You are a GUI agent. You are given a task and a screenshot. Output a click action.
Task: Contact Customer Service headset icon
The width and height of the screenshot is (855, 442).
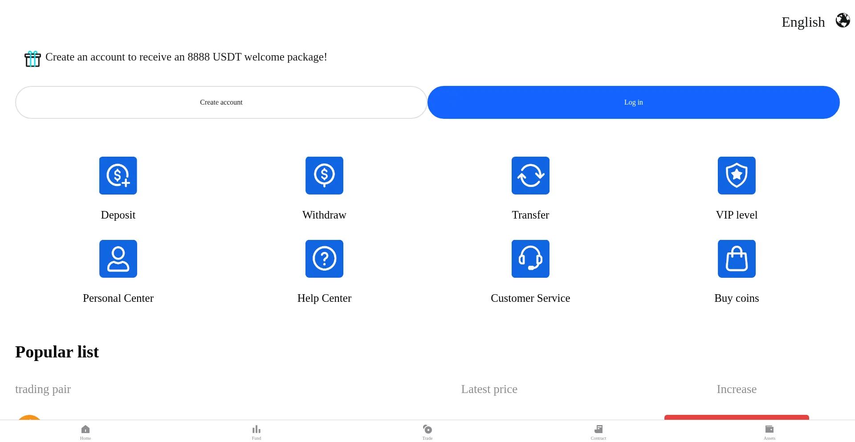[x=530, y=259]
